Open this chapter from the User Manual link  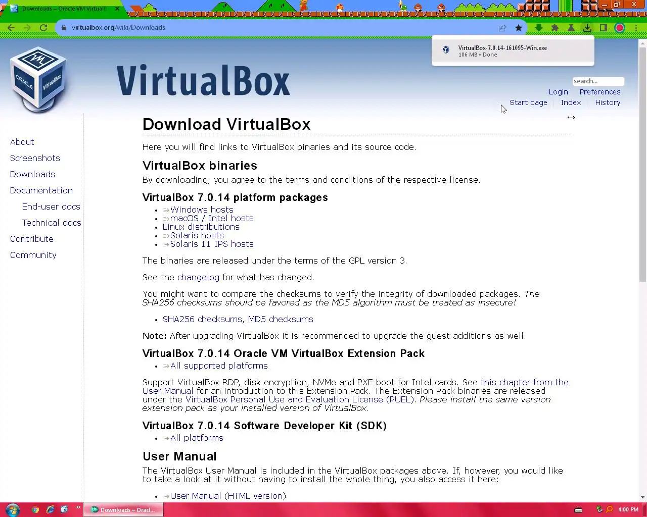point(525,382)
